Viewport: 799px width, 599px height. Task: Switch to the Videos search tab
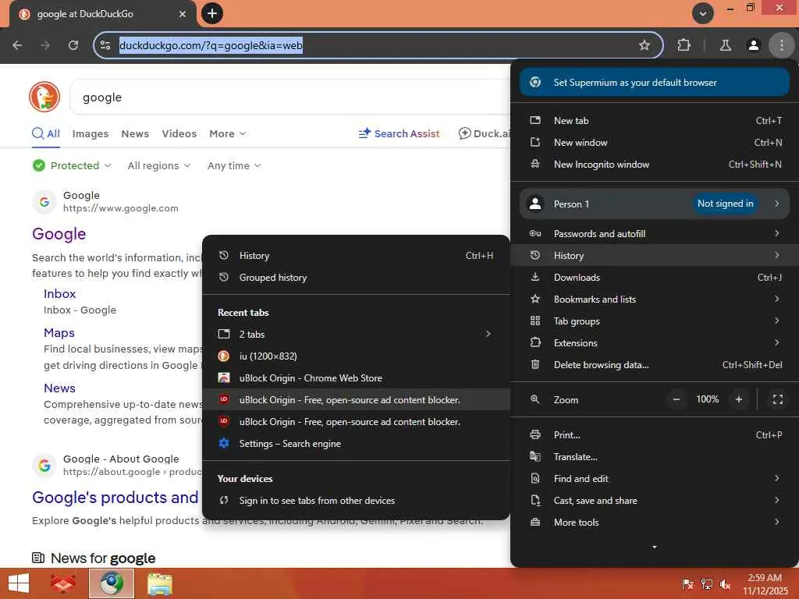(x=179, y=133)
